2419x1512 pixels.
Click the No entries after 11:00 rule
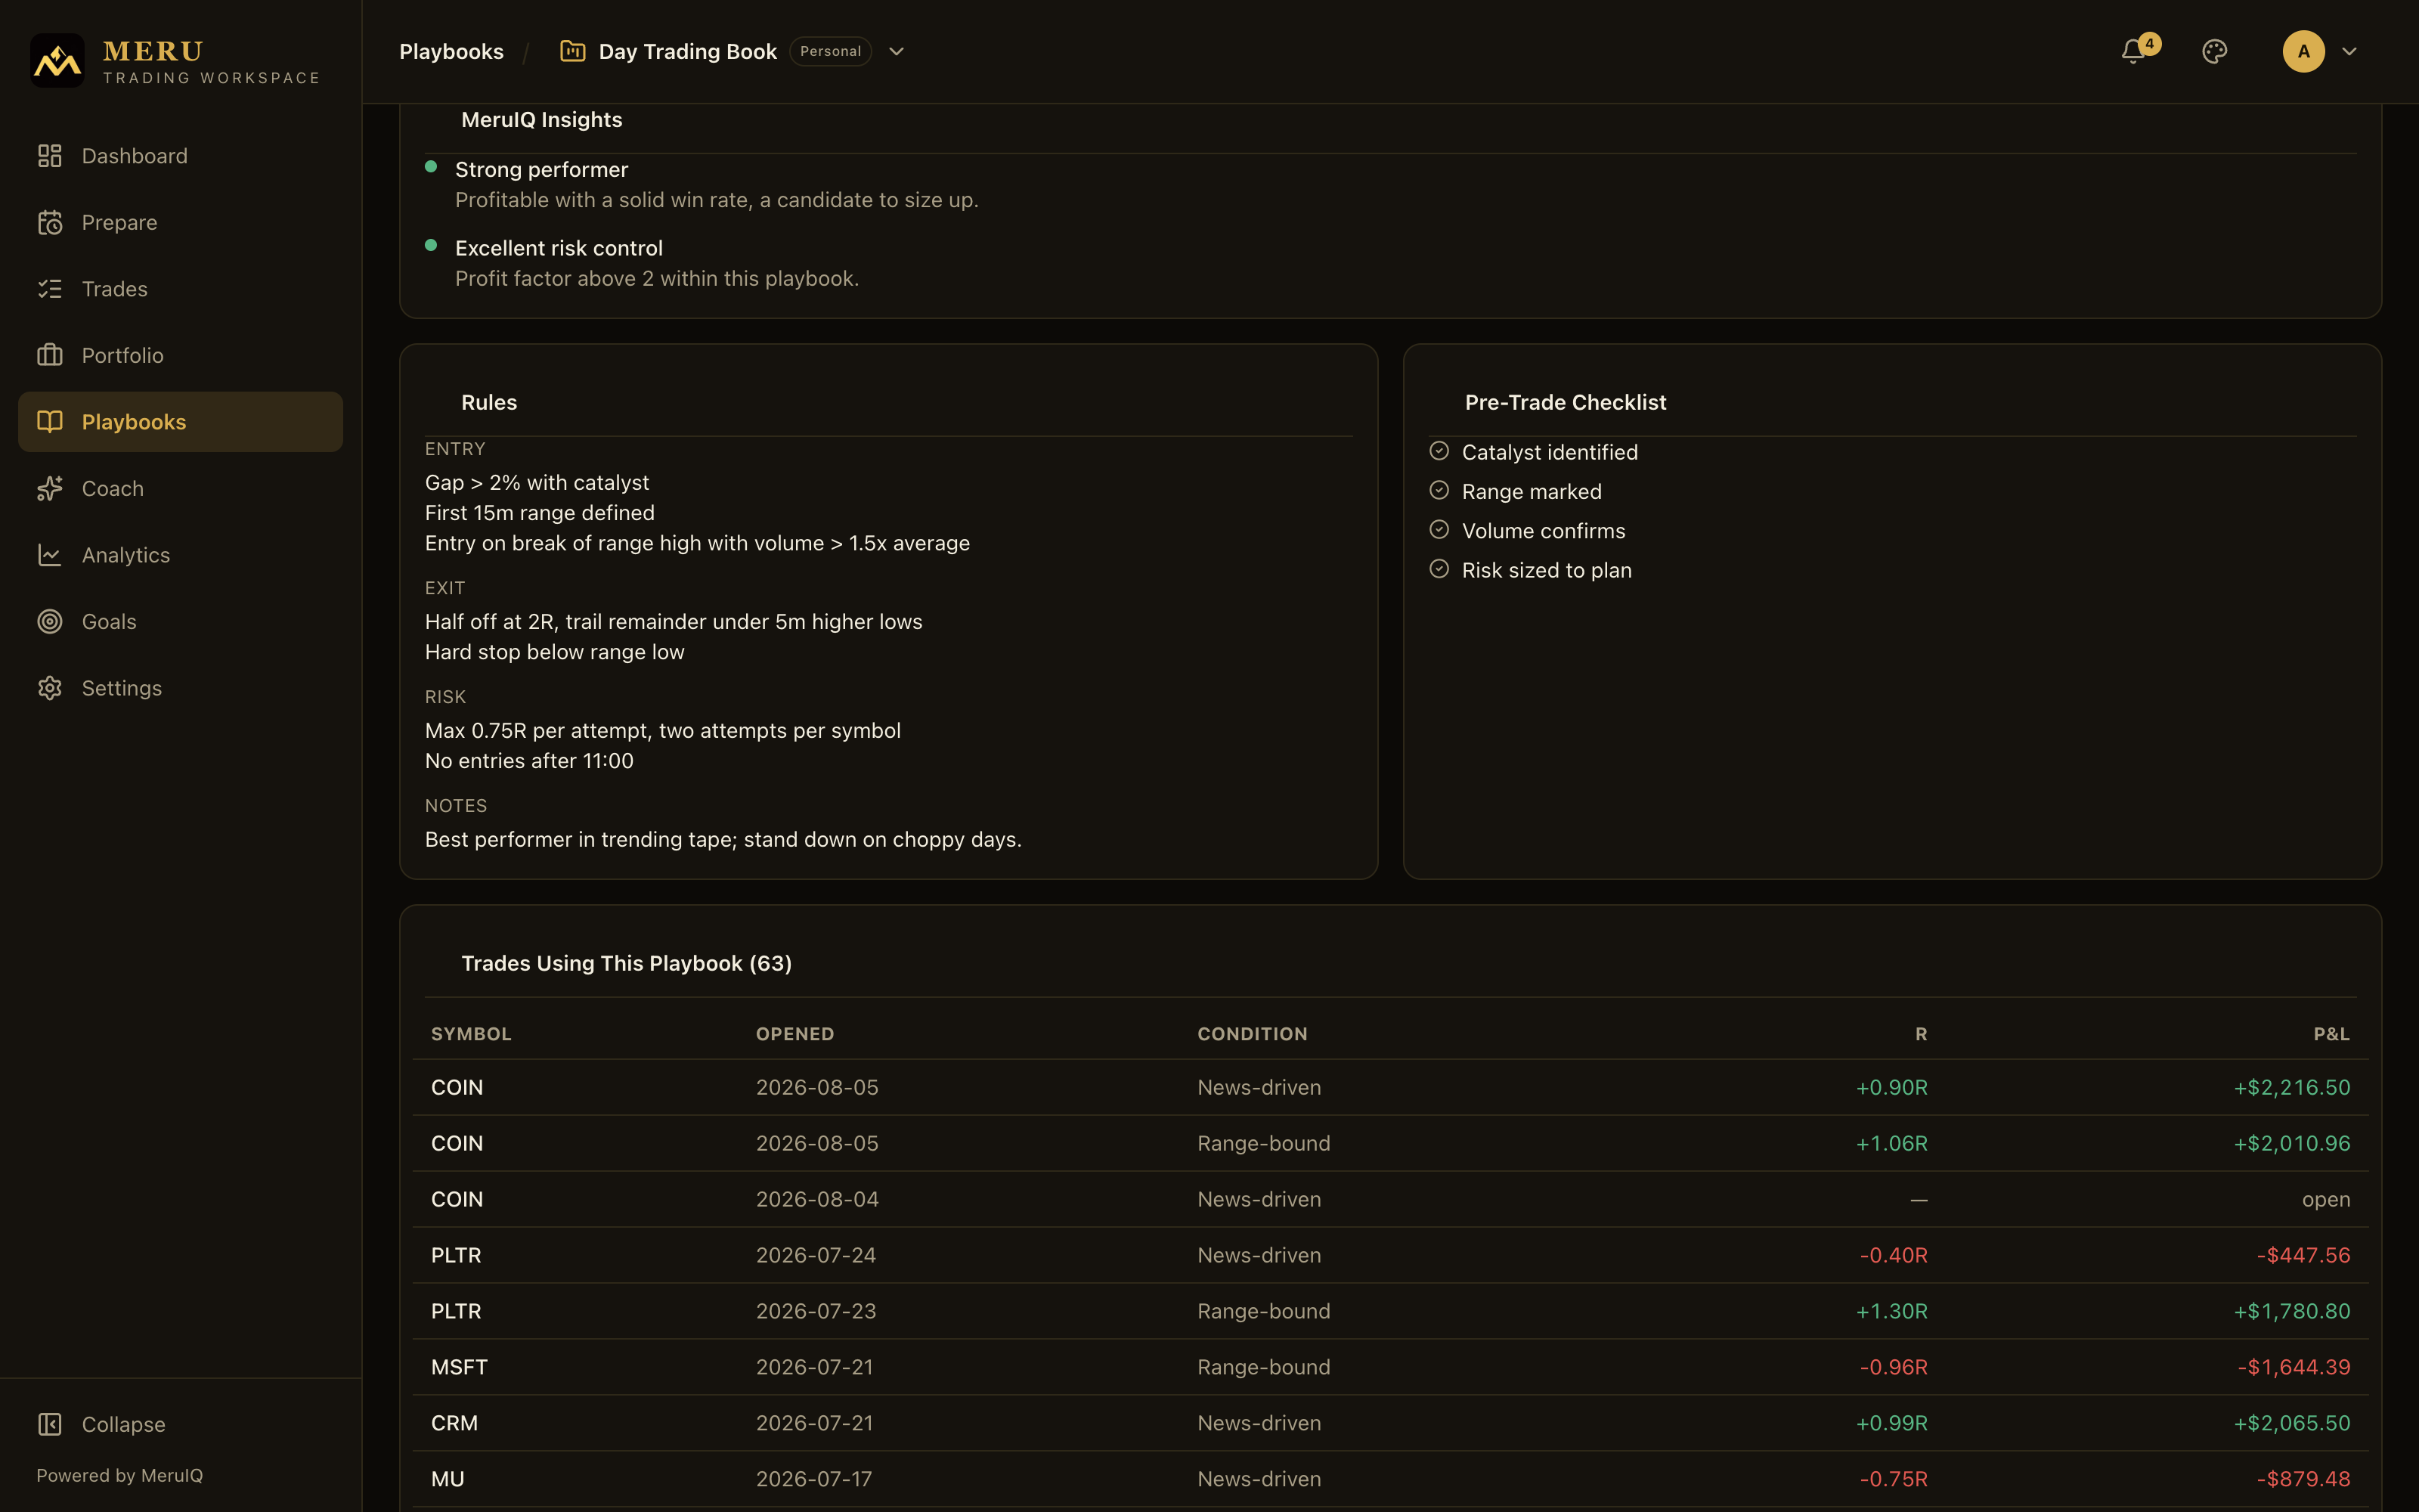coord(529,761)
